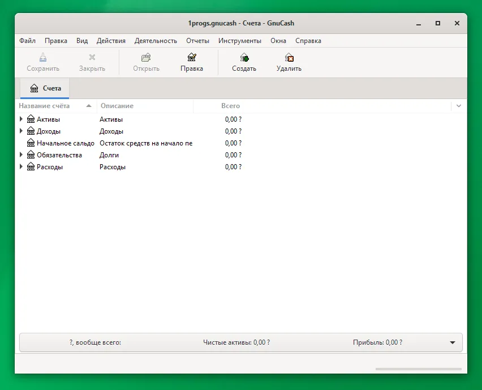482x390 pixels.
Task: Click the Удалить delete account icon
Action: point(289,57)
